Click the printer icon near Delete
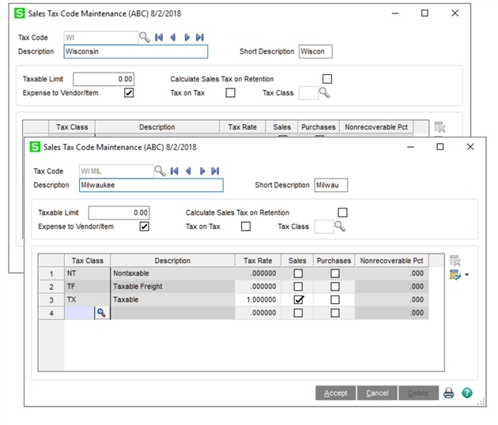Viewport: 498px width, 425px height. [x=449, y=393]
